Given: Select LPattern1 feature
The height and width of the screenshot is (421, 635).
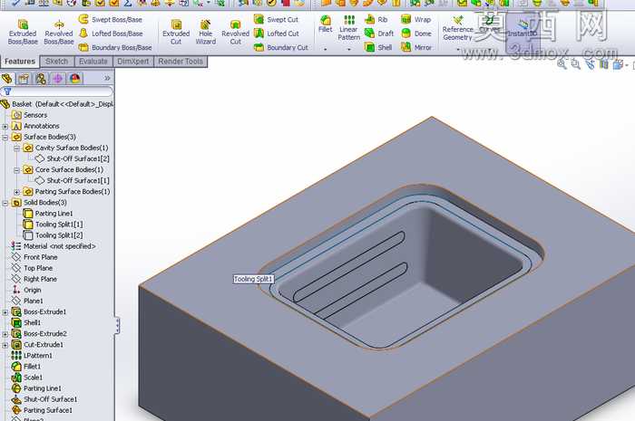Looking at the screenshot, I should tap(32, 356).
